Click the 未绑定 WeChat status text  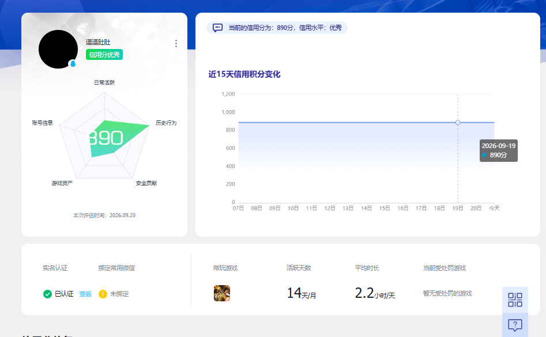coord(119,294)
